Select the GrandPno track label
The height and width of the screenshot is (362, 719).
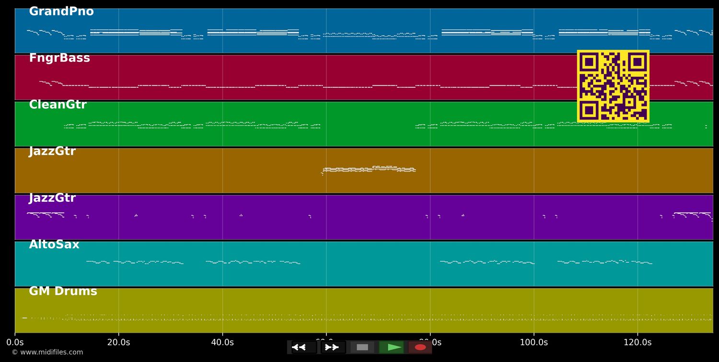61,11
